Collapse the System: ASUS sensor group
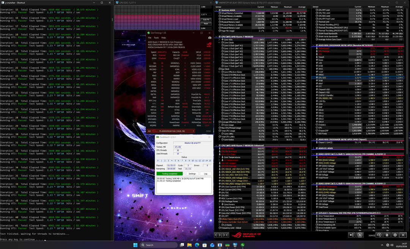410x249 pixels. pyautogui.click(x=217, y=10)
